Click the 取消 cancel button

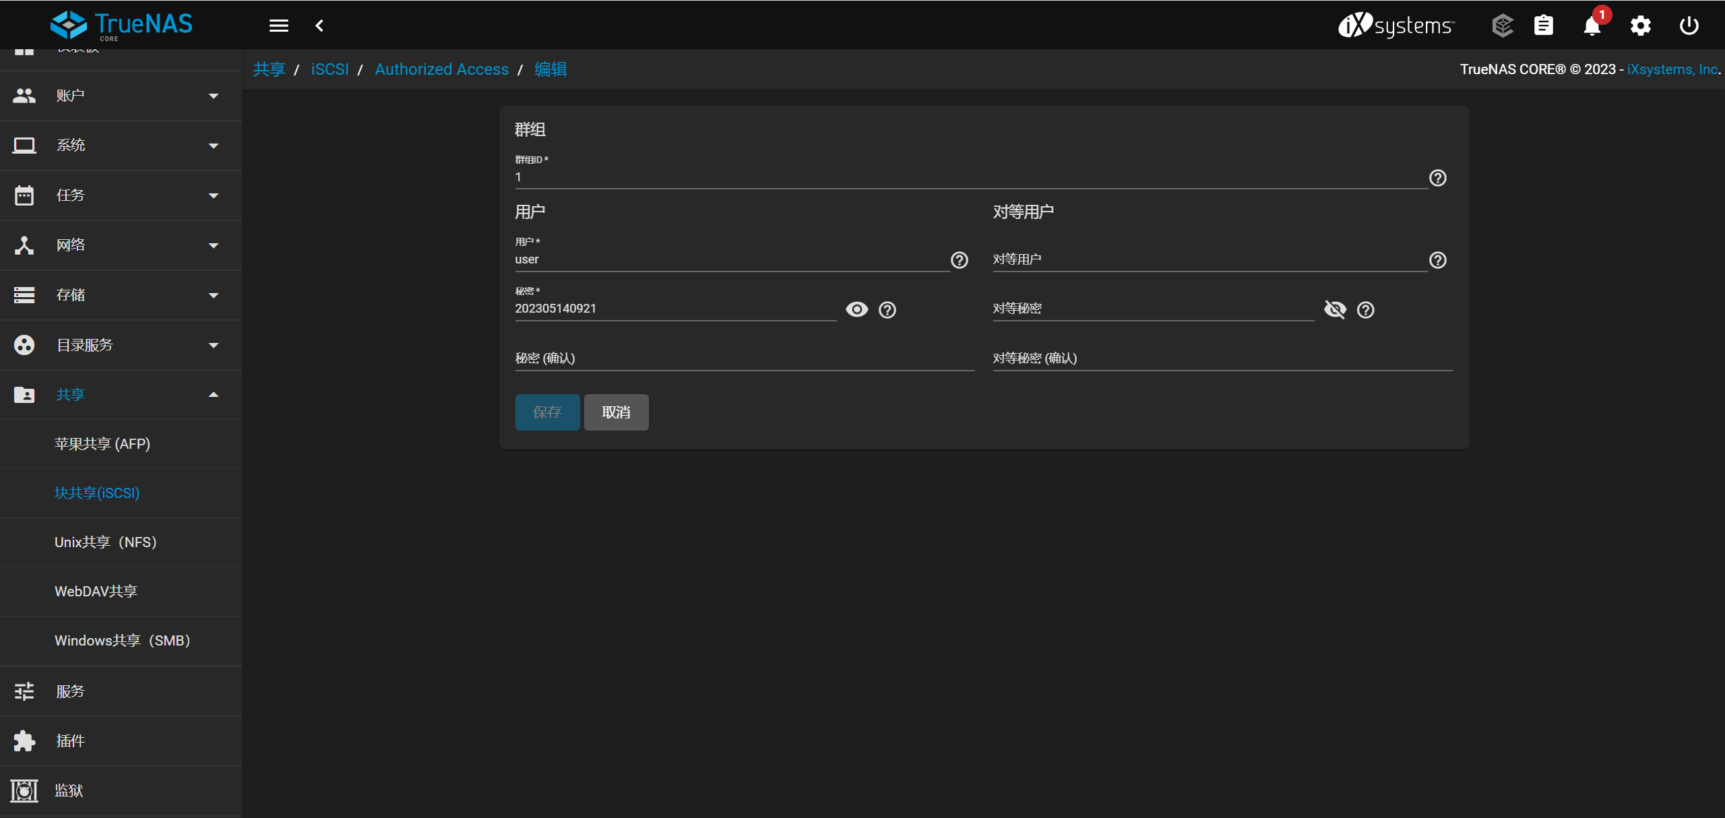tap(615, 412)
